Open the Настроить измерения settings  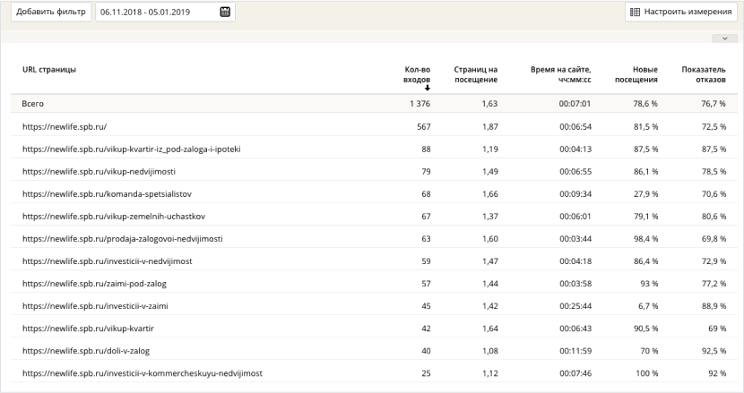(680, 12)
